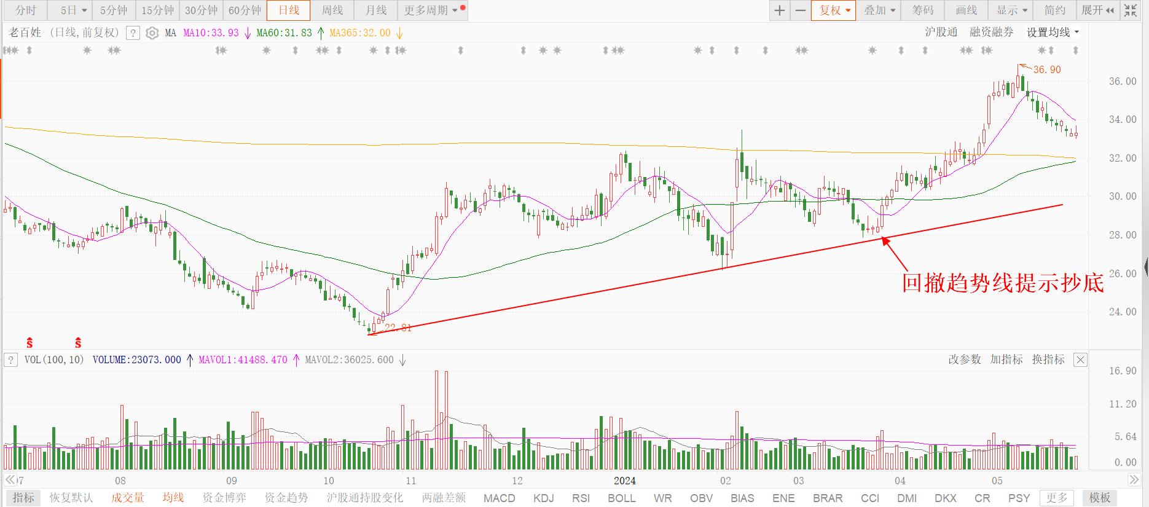1149x507 pixels.
Task: Click the 36.90 high price marker
Action: [x=1047, y=69]
